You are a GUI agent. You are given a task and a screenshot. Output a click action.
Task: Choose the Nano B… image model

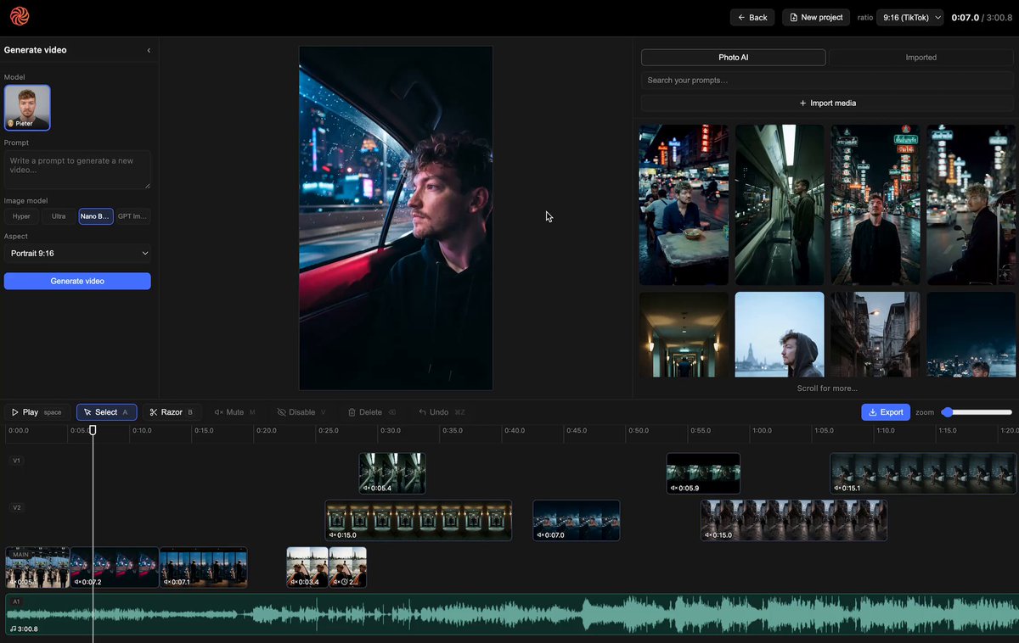click(95, 216)
